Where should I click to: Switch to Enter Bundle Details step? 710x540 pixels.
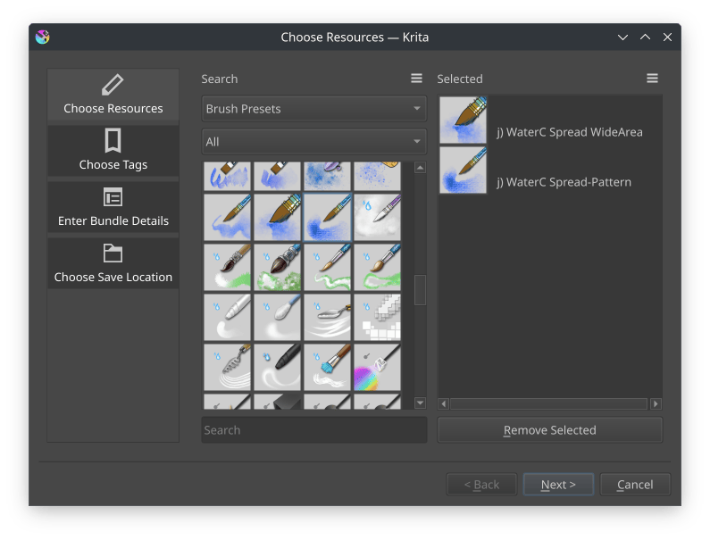coord(113,207)
